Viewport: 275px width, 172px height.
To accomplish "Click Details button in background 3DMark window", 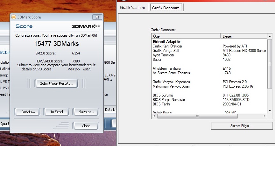I will tap(110, 110).
